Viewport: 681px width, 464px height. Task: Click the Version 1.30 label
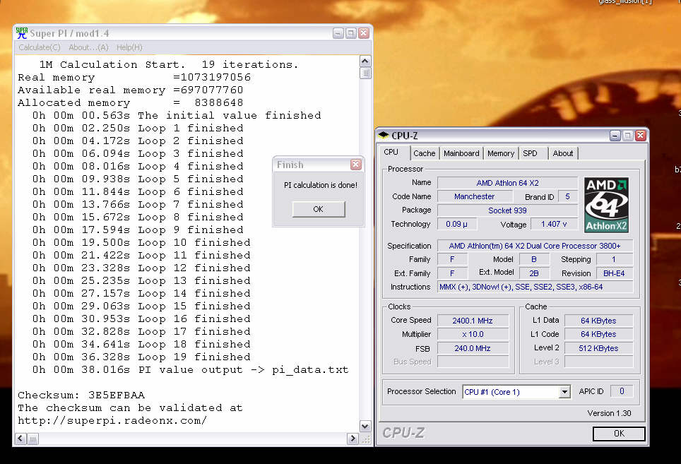pos(609,413)
